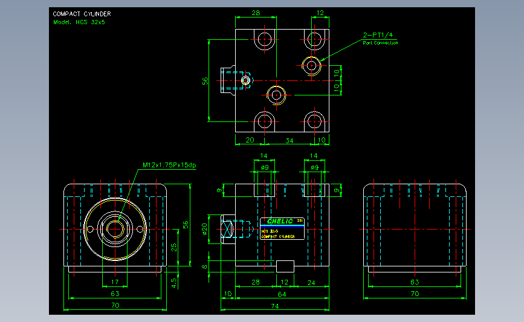Select the "Model. HCS 32x5" text

point(79,22)
